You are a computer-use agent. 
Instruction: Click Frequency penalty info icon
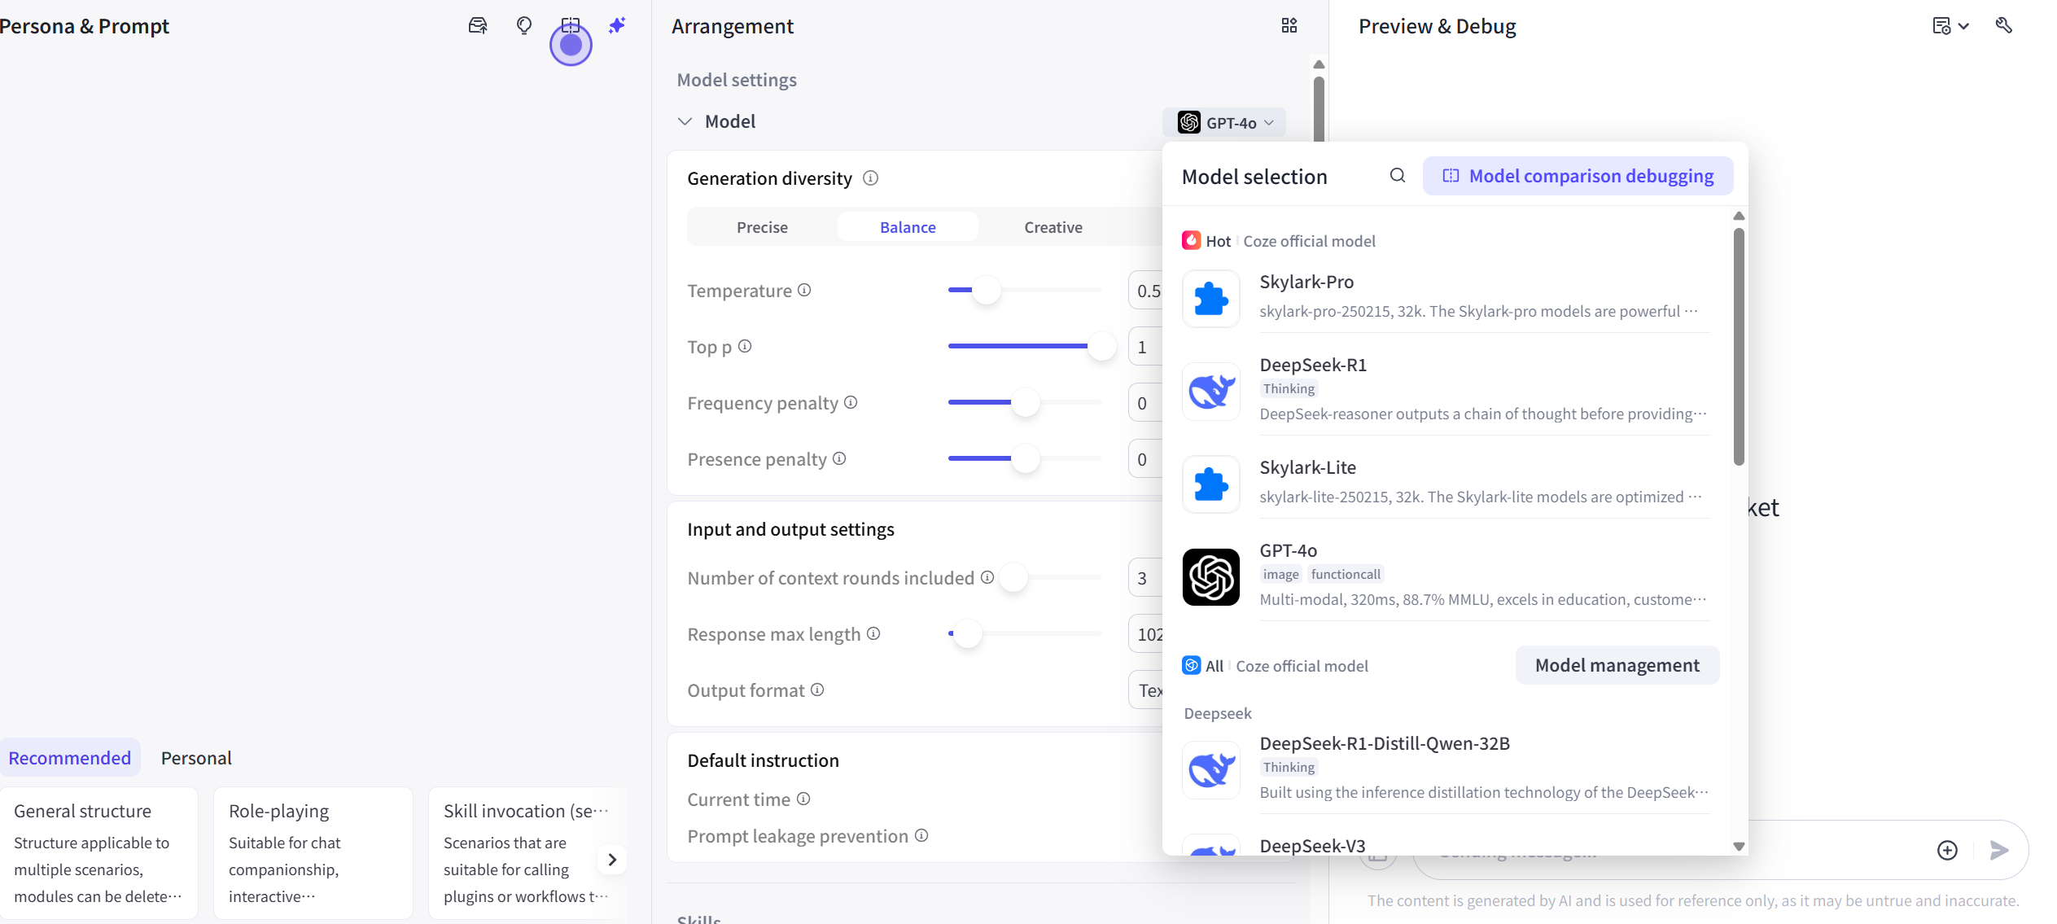pos(851,402)
